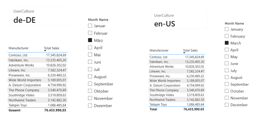Click the German Month Name slicer header
Image resolution: width=261 pixels, height=123 pixels.
98,20
